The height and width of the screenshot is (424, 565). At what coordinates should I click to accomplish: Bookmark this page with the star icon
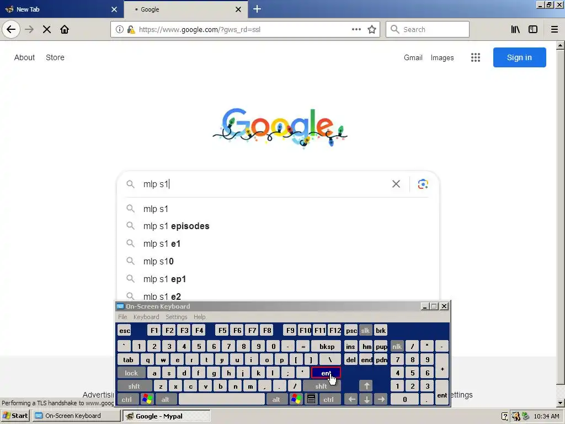click(x=372, y=30)
